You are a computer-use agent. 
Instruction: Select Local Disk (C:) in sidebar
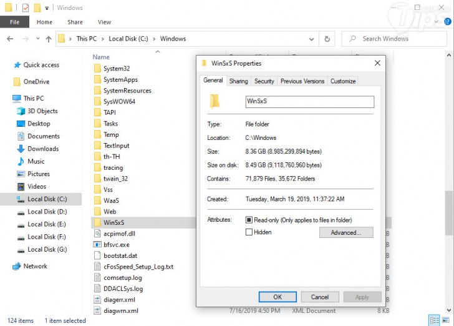(41, 199)
